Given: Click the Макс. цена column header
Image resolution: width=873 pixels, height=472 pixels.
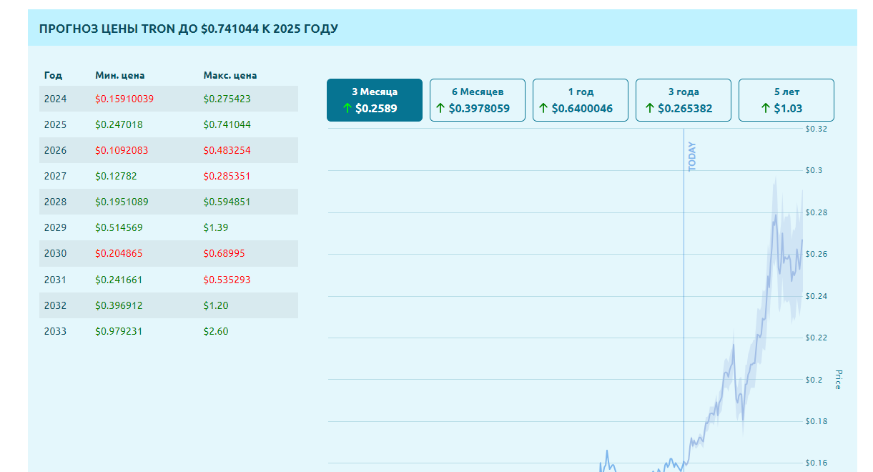Looking at the screenshot, I should click(x=230, y=75).
